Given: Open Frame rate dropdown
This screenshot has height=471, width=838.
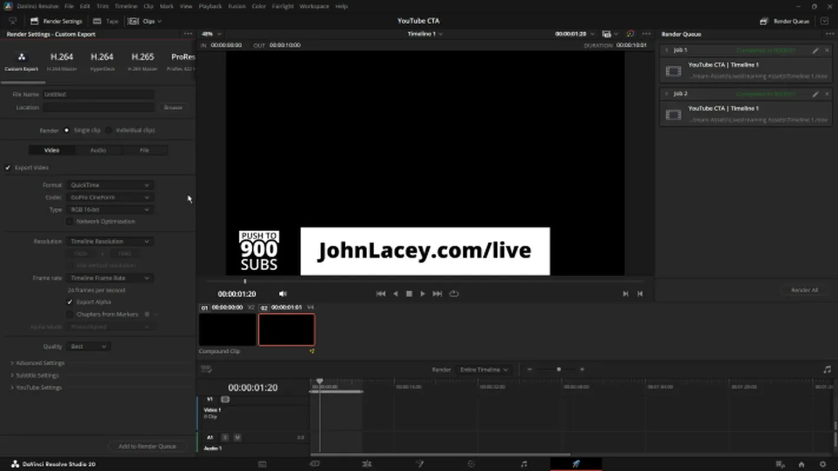Looking at the screenshot, I should pyautogui.click(x=110, y=278).
